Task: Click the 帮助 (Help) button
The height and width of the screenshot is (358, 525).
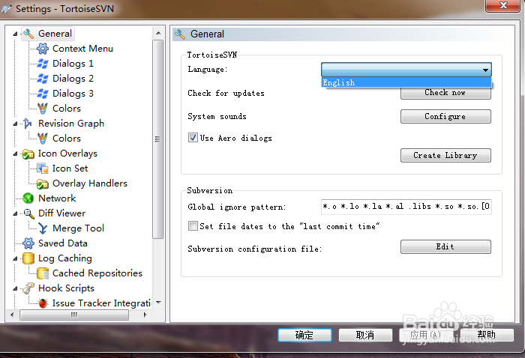Action: coord(487,335)
